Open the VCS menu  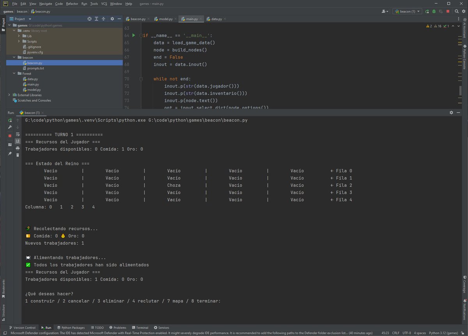[x=104, y=4]
